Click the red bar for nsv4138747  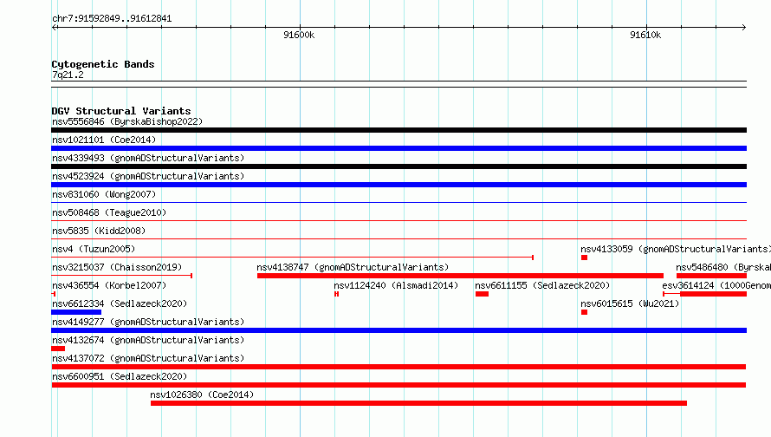click(460, 276)
